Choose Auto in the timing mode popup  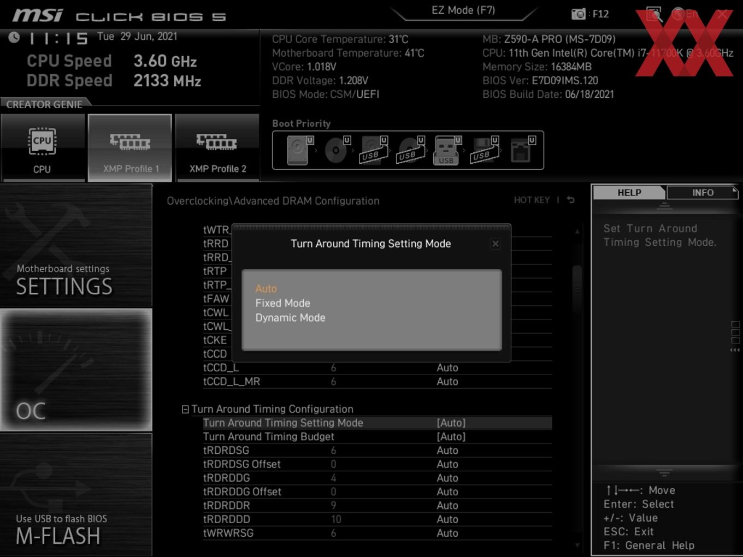266,288
